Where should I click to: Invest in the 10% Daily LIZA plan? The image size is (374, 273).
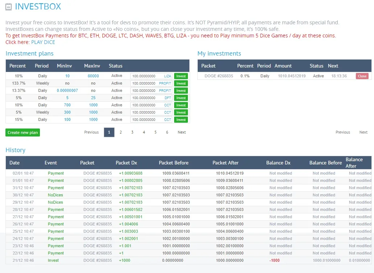[x=181, y=76]
